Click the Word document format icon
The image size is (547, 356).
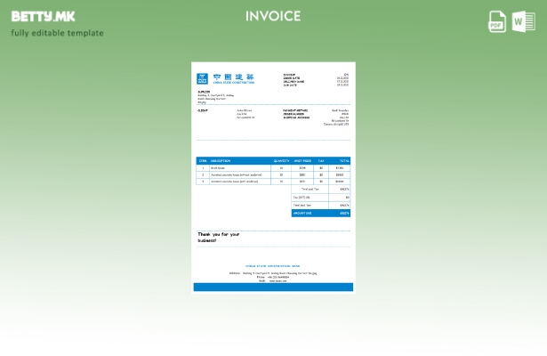(x=524, y=21)
